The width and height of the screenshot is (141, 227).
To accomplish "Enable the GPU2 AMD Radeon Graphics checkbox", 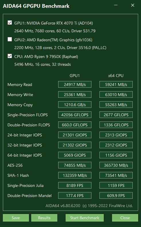I will click(x=10, y=39).
